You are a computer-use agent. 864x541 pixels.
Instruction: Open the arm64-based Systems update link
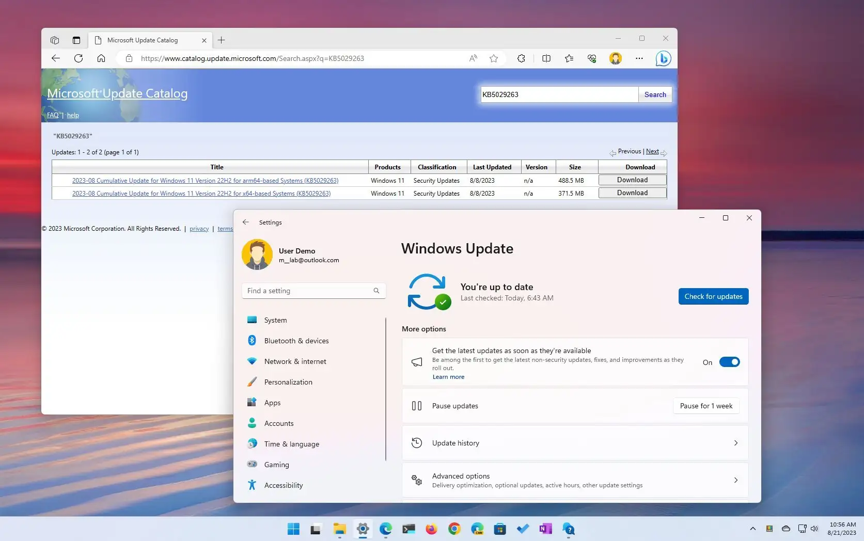pos(205,181)
